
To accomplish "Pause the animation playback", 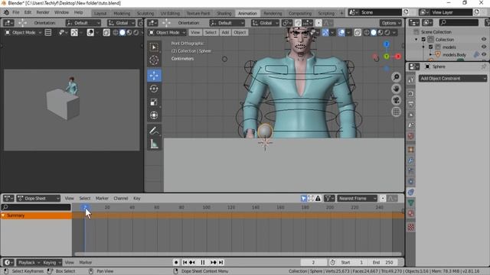I will pos(202,263).
